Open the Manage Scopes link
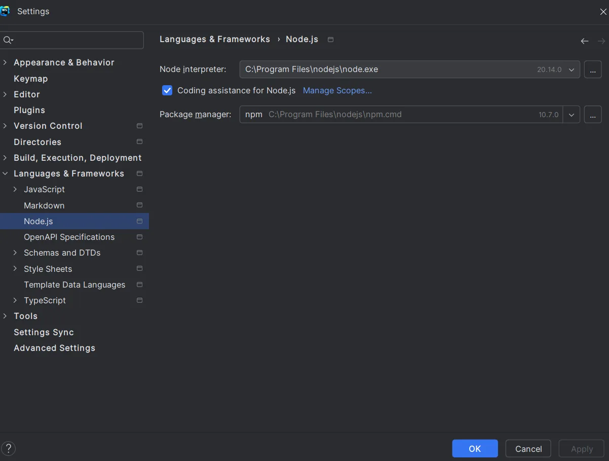The image size is (609, 461). 337,90
